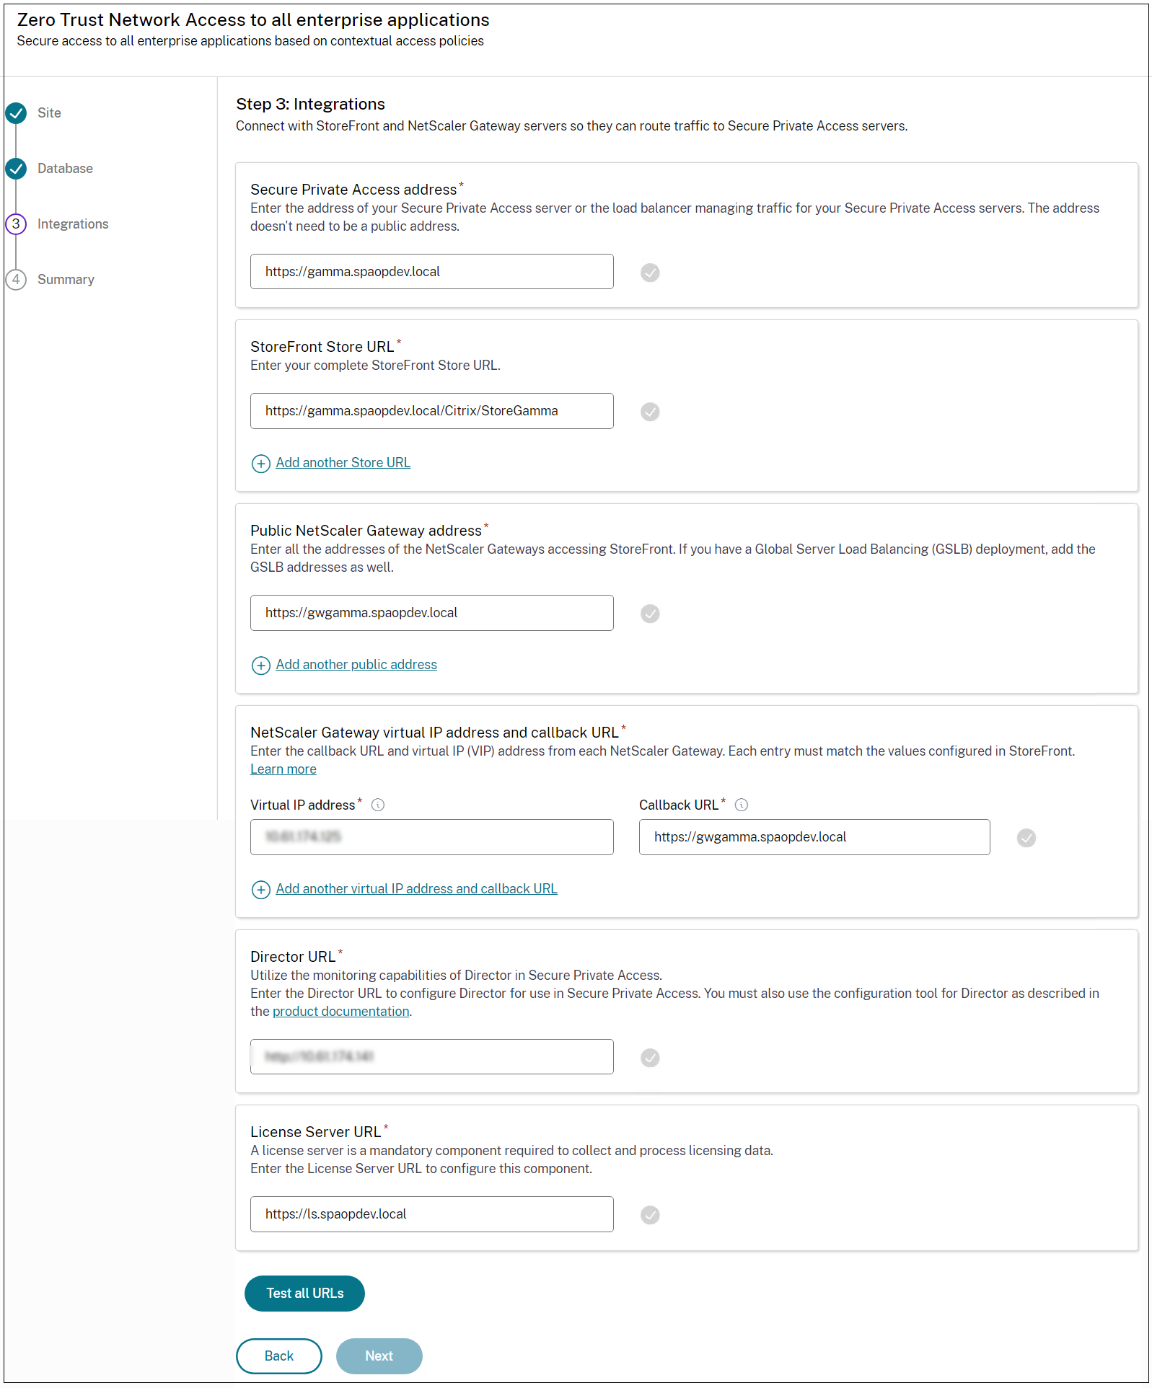Screen dimensions: 1152x1388
Task: Click the validation check icon beside Director URL field
Action: tap(650, 1058)
